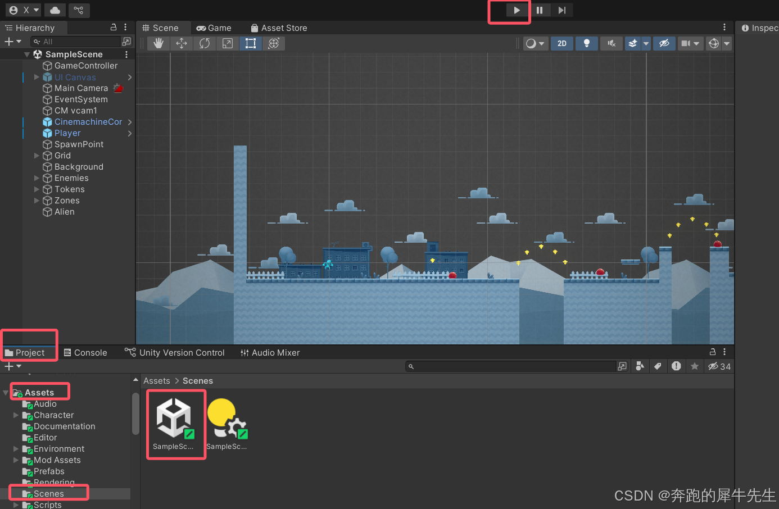Toggle the Project panel lock icon

point(713,352)
